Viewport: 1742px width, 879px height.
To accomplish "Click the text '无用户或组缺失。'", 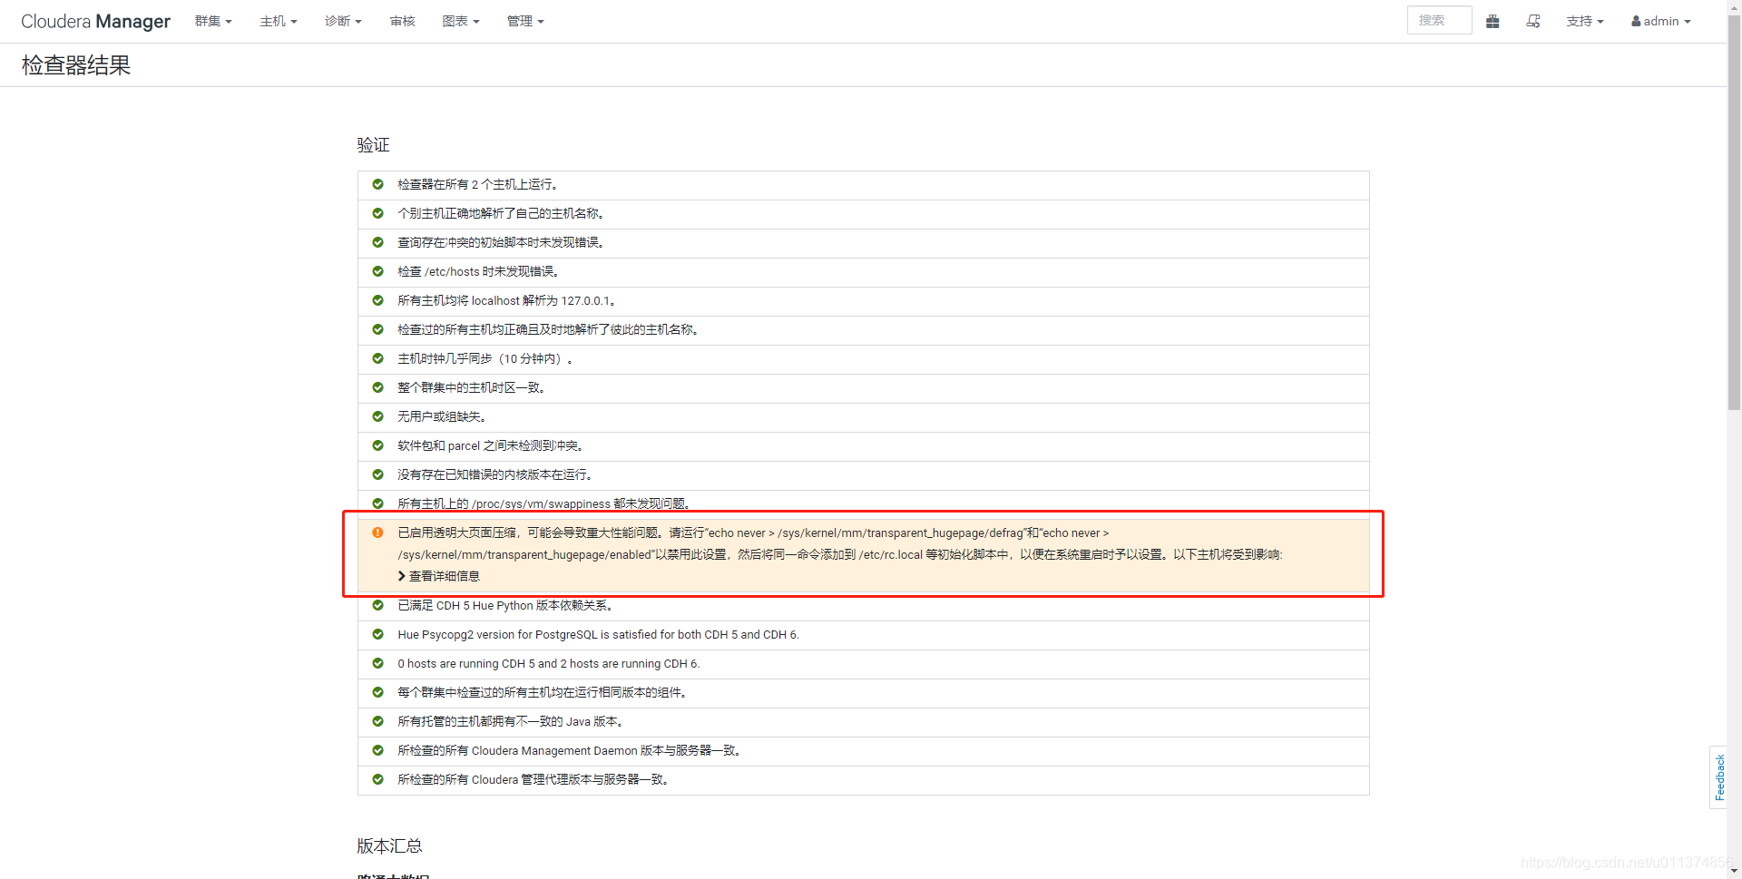I will (x=444, y=416).
